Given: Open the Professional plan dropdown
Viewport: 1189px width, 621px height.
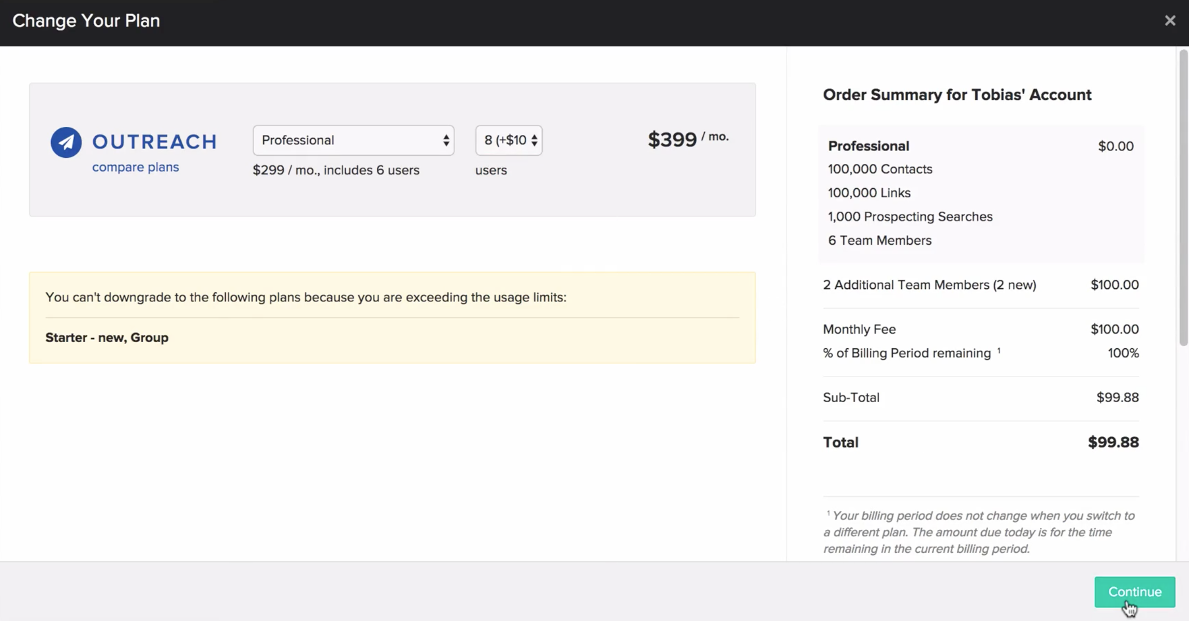Looking at the screenshot, I should (353, 140).
